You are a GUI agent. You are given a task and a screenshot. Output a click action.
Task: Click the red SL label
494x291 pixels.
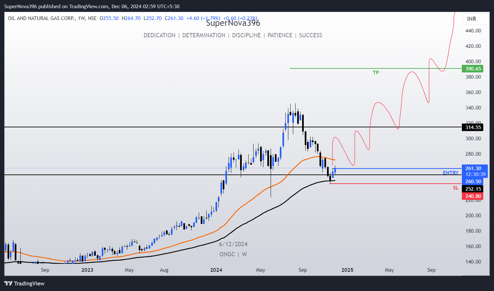coord(456,188)
